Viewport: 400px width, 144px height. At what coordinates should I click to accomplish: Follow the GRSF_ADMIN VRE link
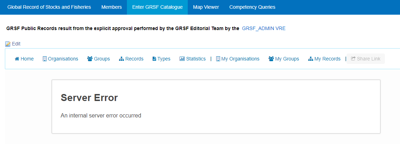tap(264, 29)
